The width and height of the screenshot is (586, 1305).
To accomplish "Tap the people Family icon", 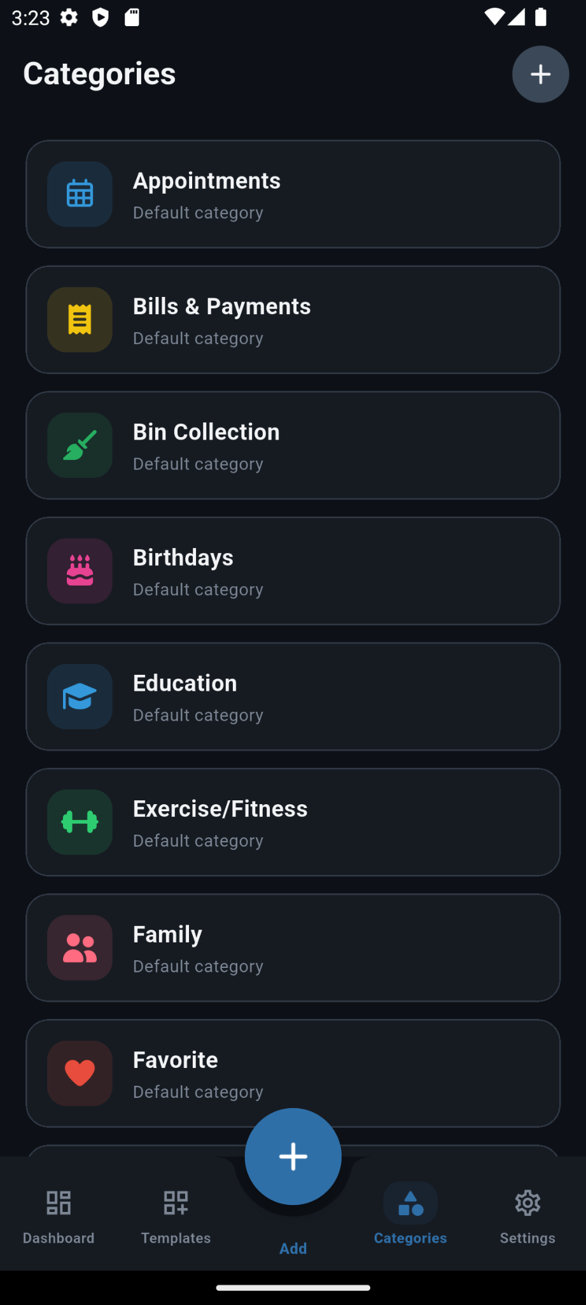I will click(x=80, y=947).
